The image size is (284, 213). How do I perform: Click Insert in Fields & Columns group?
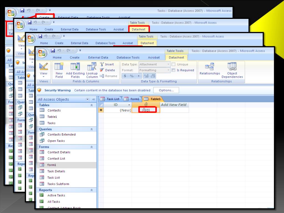[107, 64]
